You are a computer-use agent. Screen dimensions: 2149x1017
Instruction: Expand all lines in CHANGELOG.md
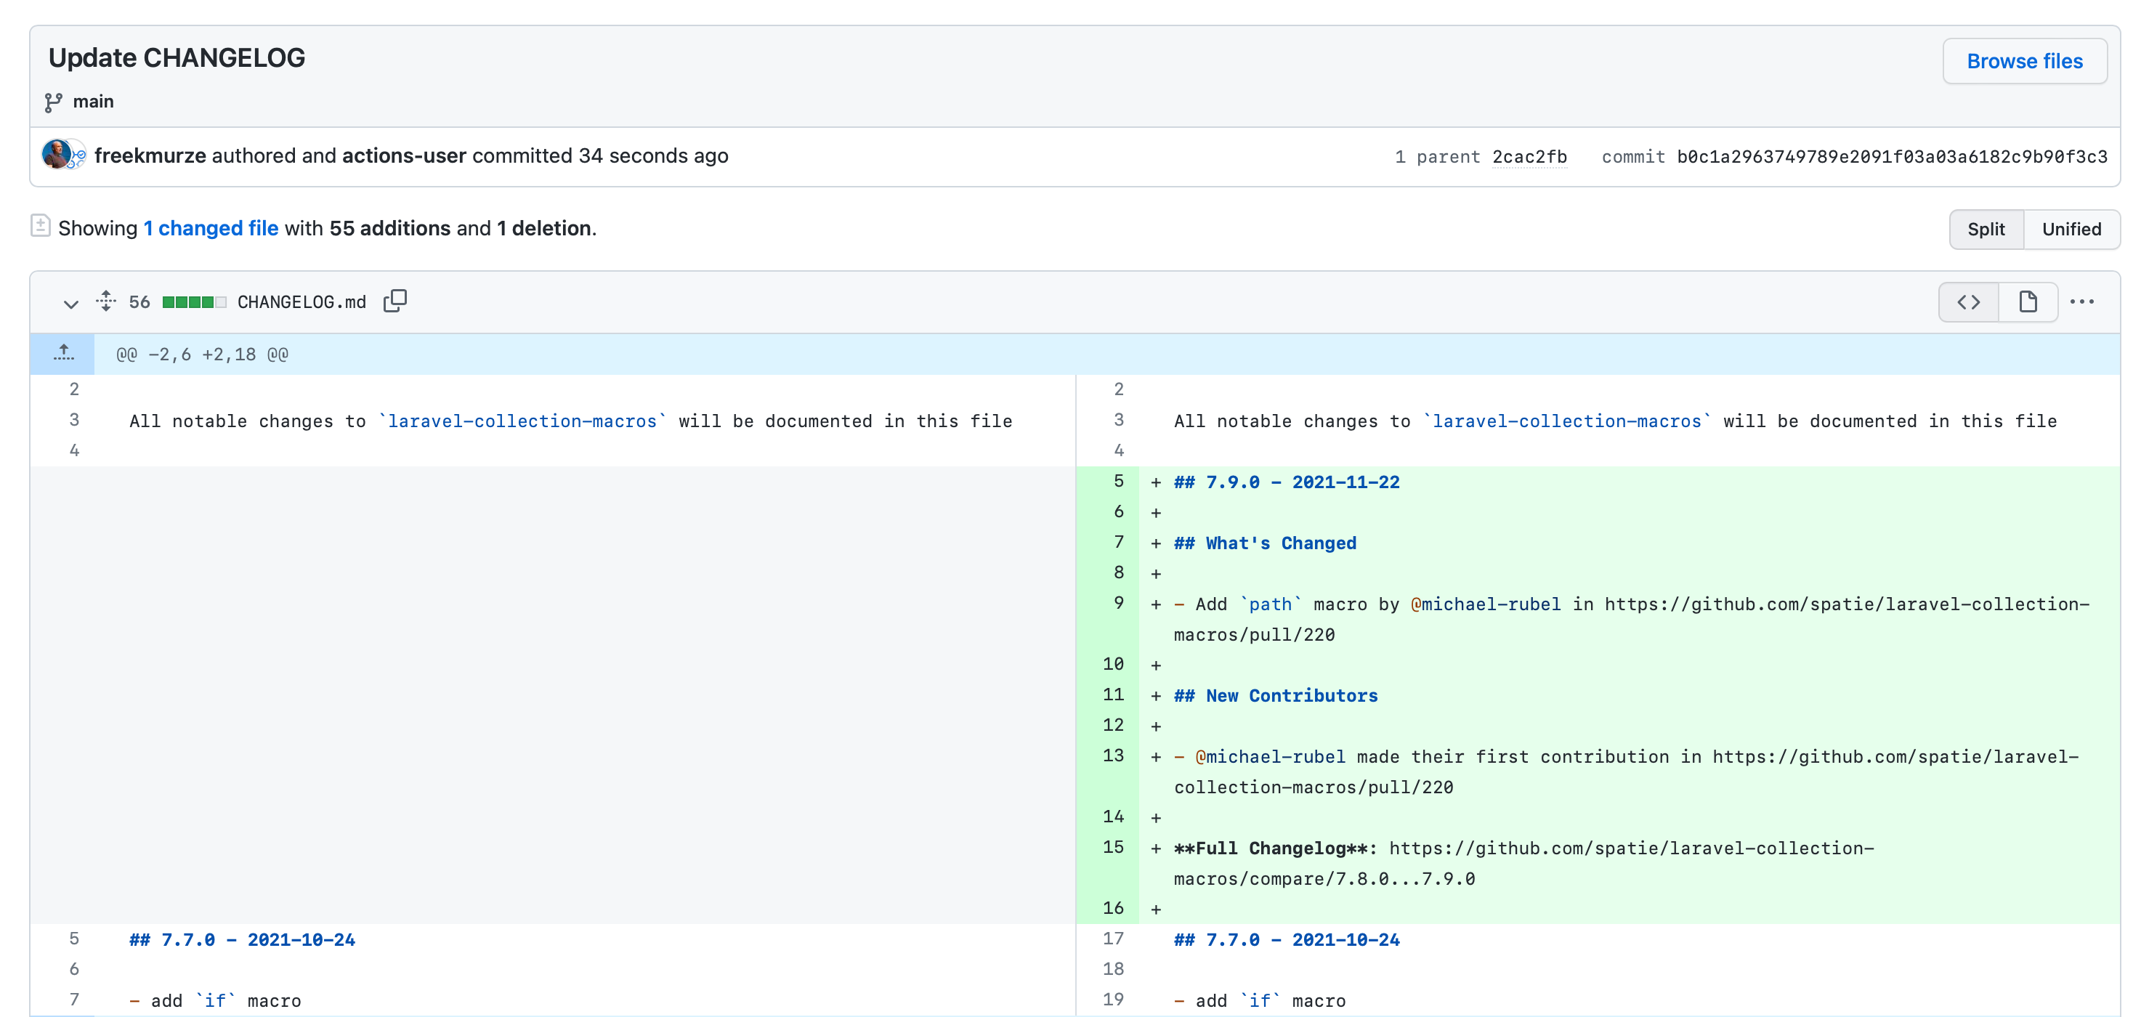[106, 301]
